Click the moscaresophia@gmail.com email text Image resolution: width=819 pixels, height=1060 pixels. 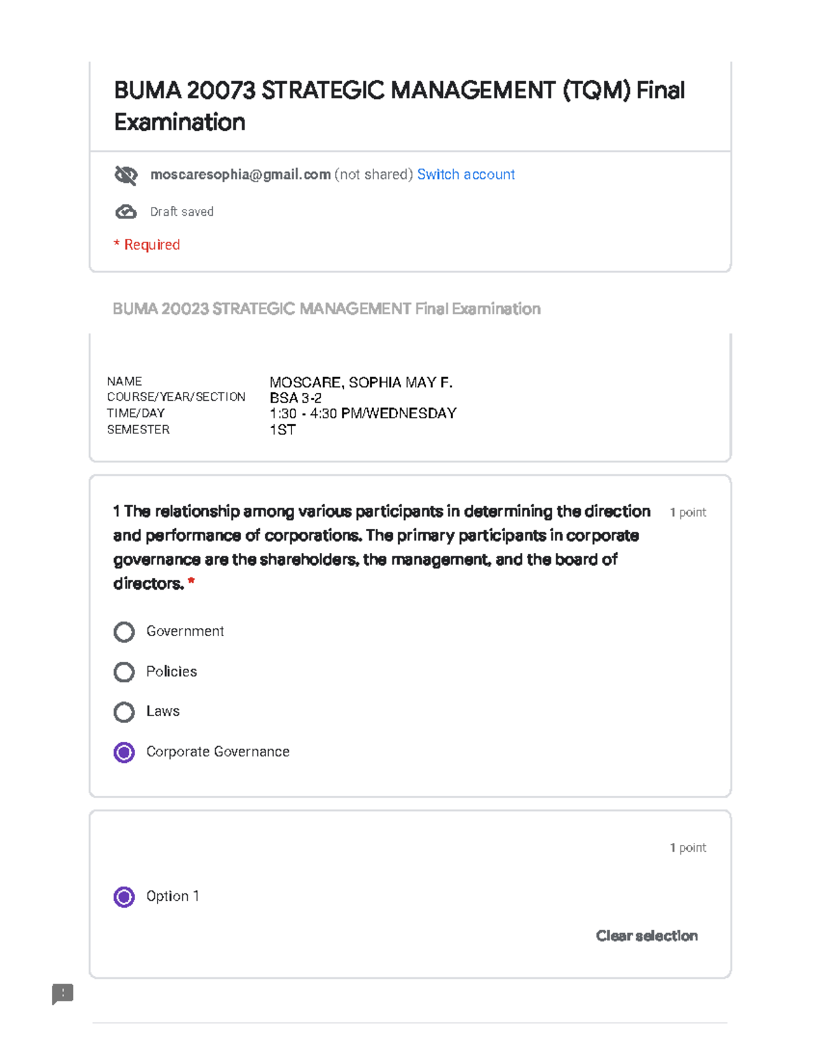[x=240, y=175]
